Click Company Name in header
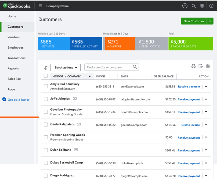The height and width of the screenshot is (185, 217). point(57,6)
